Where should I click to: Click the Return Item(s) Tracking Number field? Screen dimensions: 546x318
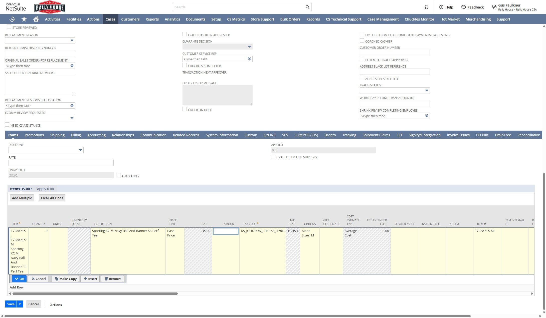point(40,53)
